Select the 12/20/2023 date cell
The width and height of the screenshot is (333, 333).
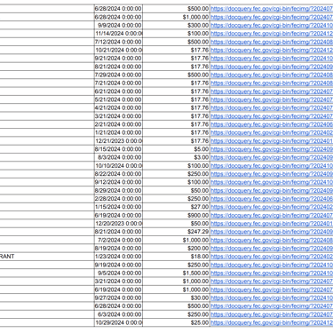(118, 224)
